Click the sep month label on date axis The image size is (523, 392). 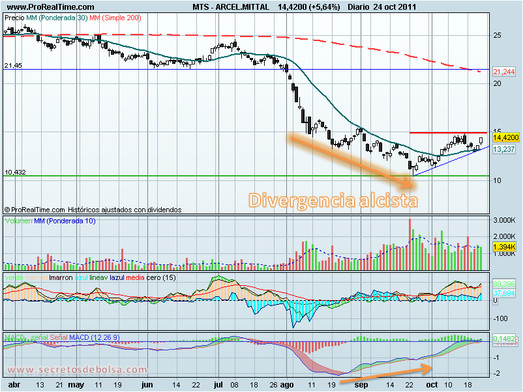(361, 385)
